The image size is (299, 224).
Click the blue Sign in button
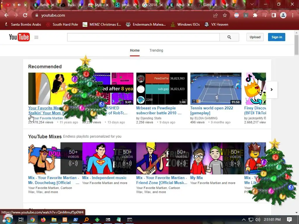pyautogui.click(x=277, y=37)
